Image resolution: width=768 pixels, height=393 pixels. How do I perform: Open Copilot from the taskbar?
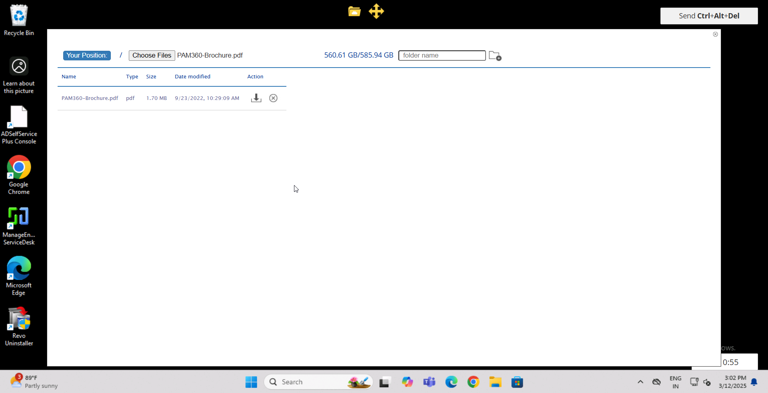(407, 382)
